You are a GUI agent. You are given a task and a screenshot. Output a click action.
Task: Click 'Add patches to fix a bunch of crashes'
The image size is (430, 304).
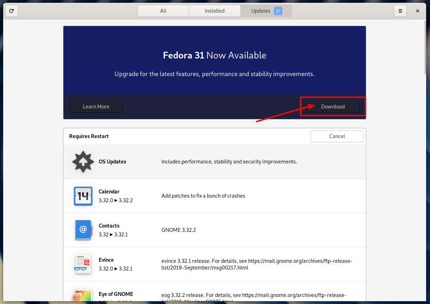(x=203, y=196)
